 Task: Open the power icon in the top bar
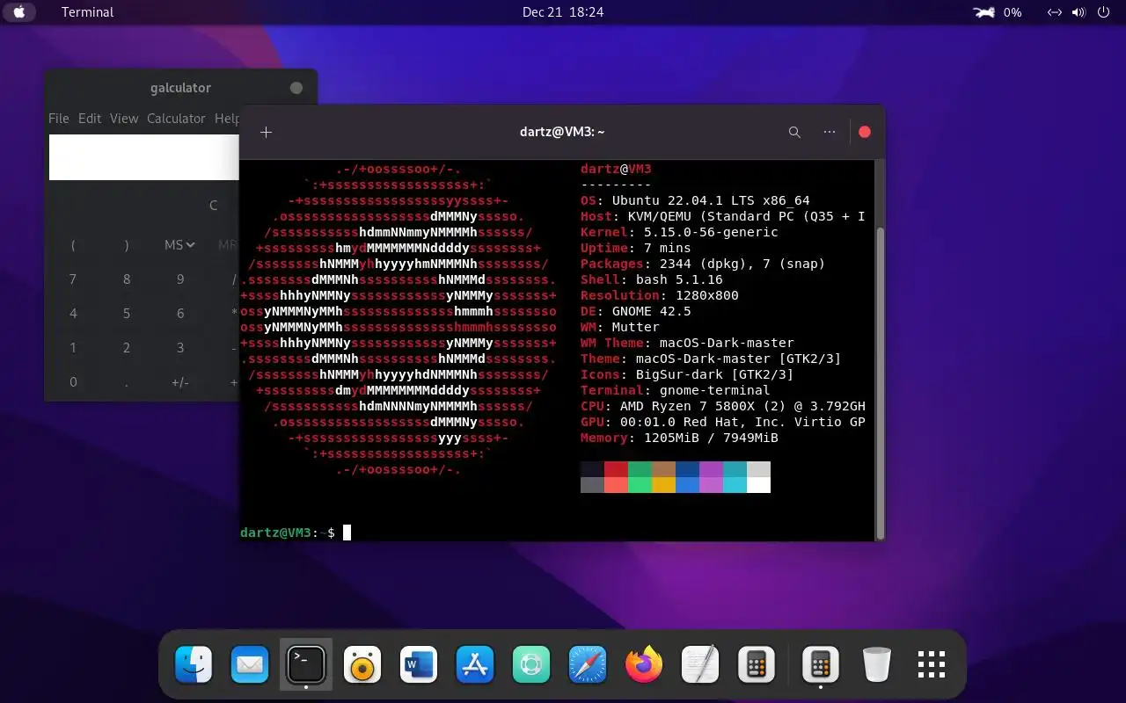[1104, 12]
